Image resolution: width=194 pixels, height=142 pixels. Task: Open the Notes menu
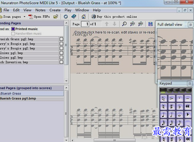[40, 10]
